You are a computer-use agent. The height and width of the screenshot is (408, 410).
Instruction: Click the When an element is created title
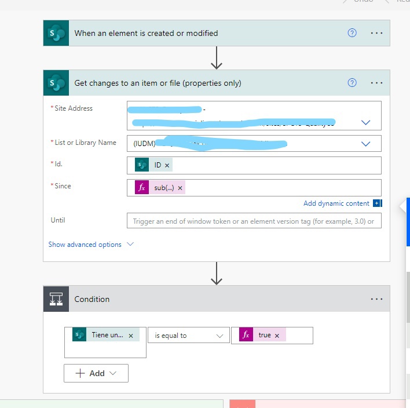(x=146, y=33)
